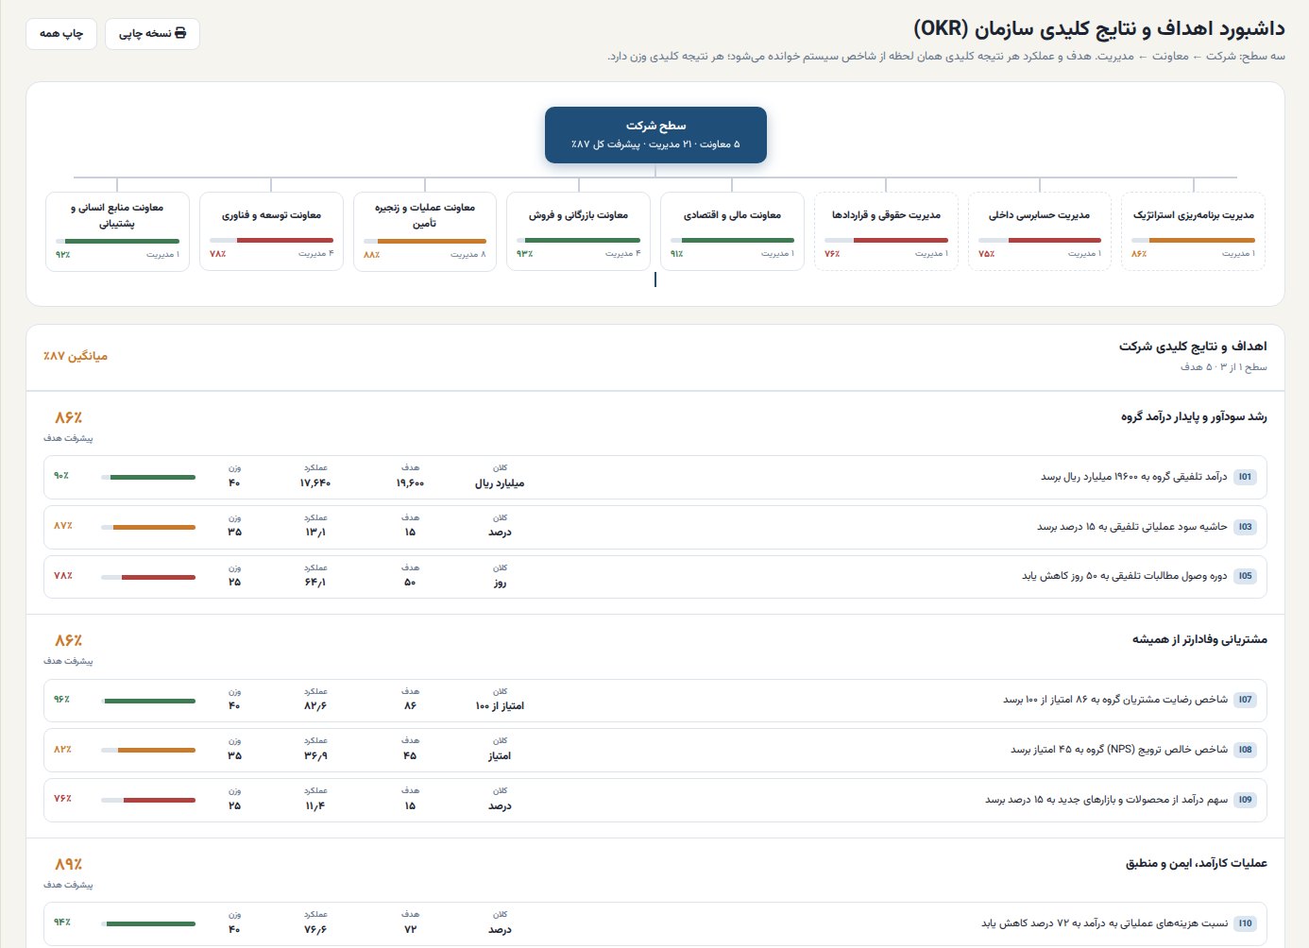
Task: Click «سهم درآمد از محصولات و بازارهای جدید به ۱۵ درصد برسد»
Action: coord(1107,800)
